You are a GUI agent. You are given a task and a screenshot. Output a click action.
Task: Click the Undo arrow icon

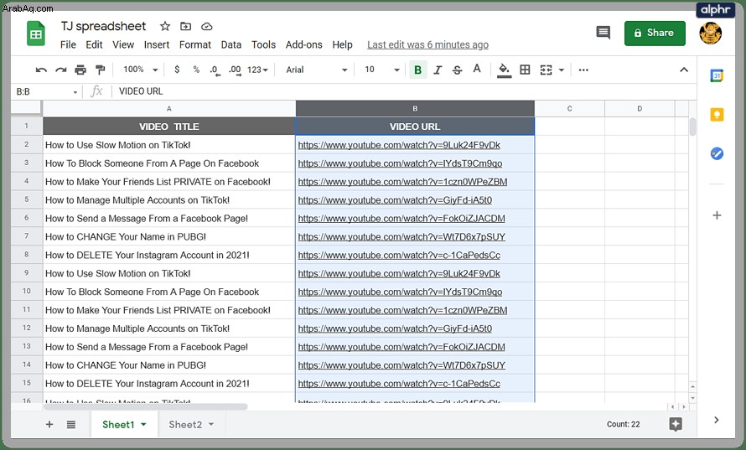[41, 70]
